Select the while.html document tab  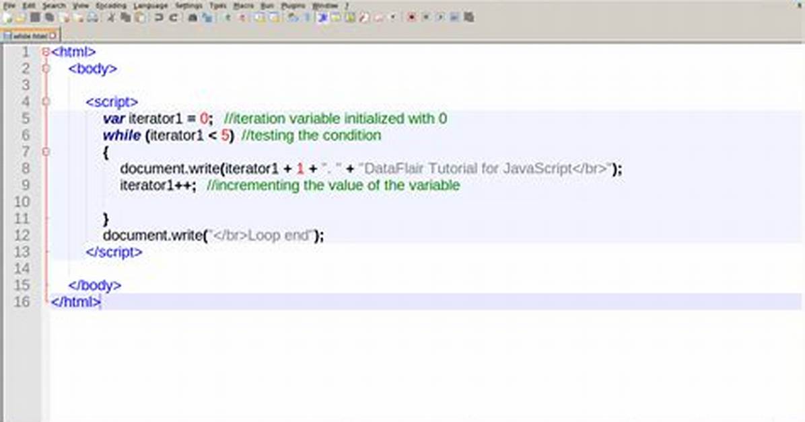[30, 36]
